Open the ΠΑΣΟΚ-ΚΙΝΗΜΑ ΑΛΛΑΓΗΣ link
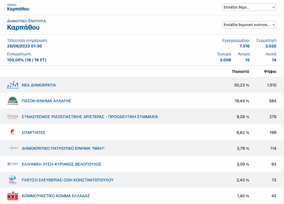 (x=46, y=101)
